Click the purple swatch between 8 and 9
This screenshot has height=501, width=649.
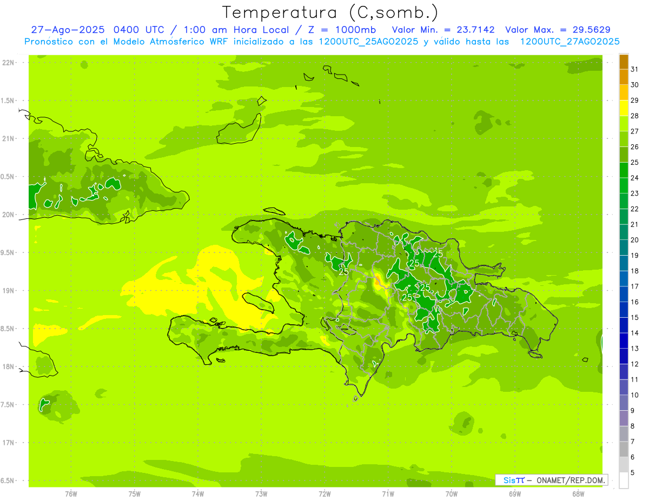point(624,418)
